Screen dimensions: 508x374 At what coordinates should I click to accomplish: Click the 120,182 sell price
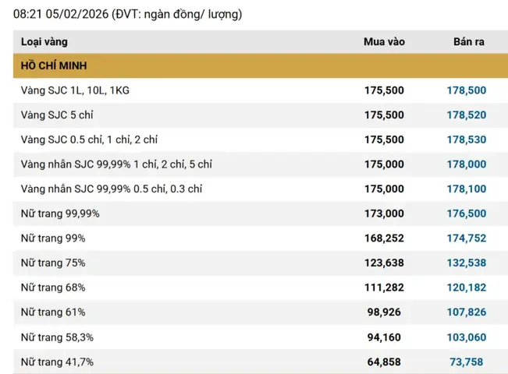click(467, 288)
